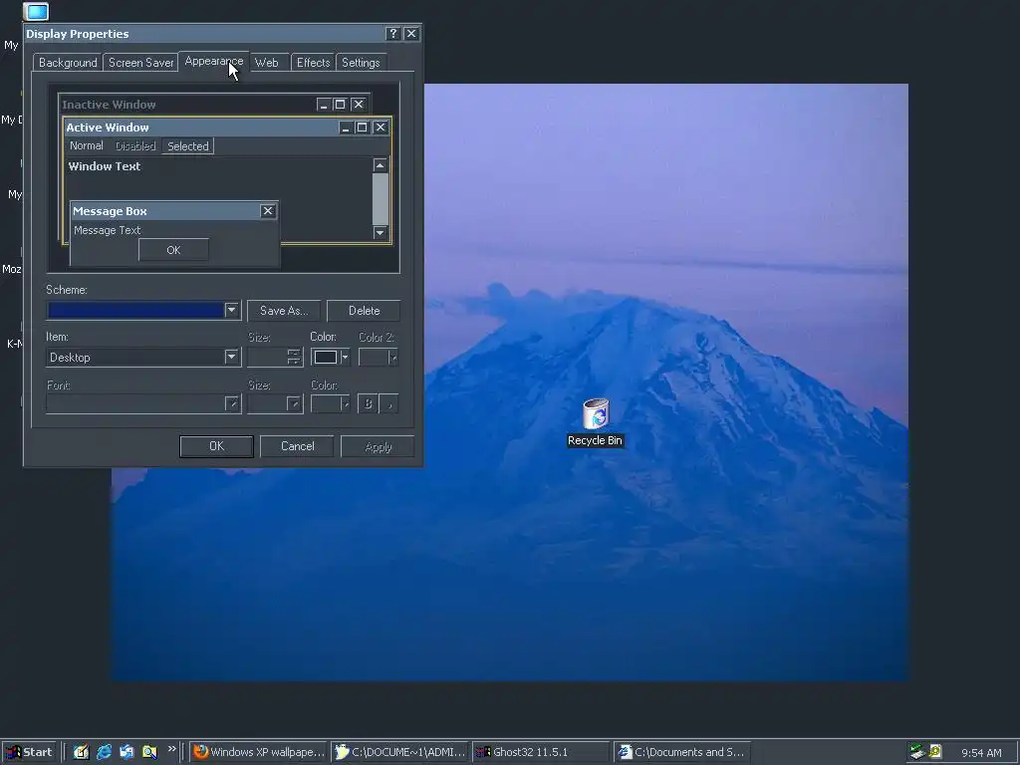
Task: Click the Inactive Window title bar preview
Action: (x=186, y=105)
